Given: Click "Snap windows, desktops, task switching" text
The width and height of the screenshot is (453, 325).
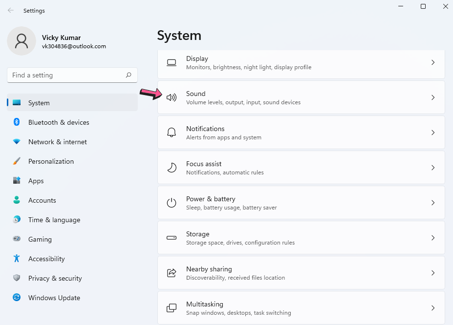Looking at the screenshot, I should pos(238,313).
